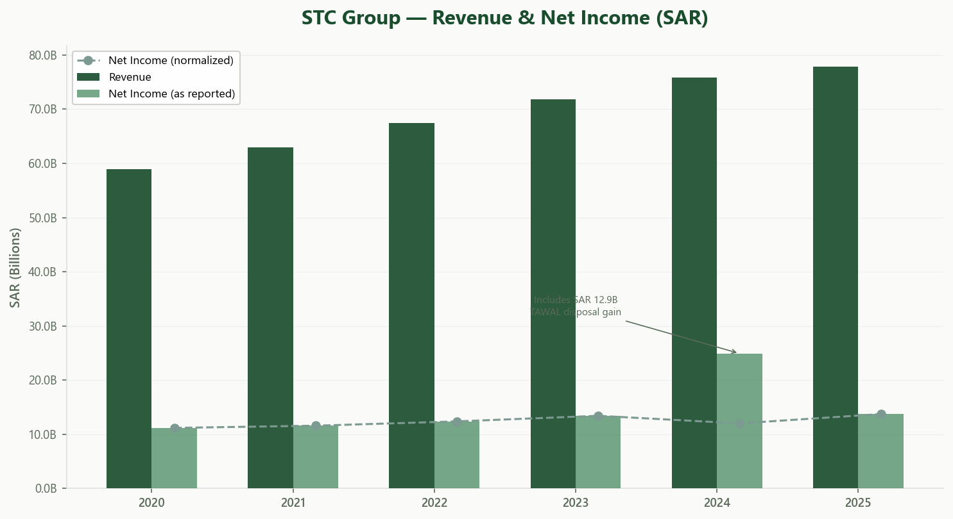Select the Revenue legend label
This screenshot has width=953, height=519.
pos(130,77)
